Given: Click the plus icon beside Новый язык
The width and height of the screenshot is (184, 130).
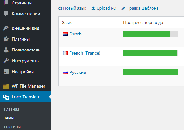Looking at the screenshot, I should (60, 8).
